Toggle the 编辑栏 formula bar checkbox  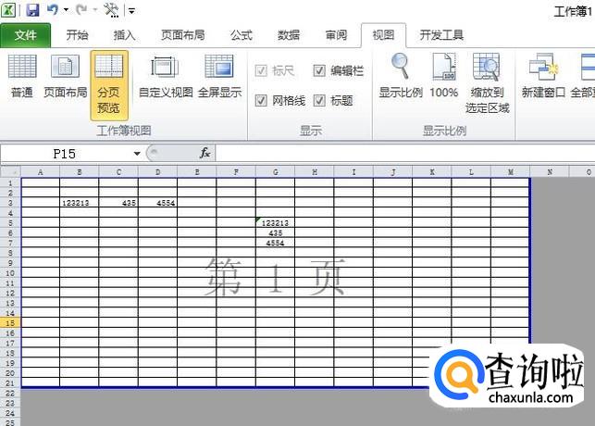point(319,70)
